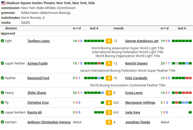Click the S badge for Ford vs Caraballo
Screen dimensions: 193x130
(109, 78)
